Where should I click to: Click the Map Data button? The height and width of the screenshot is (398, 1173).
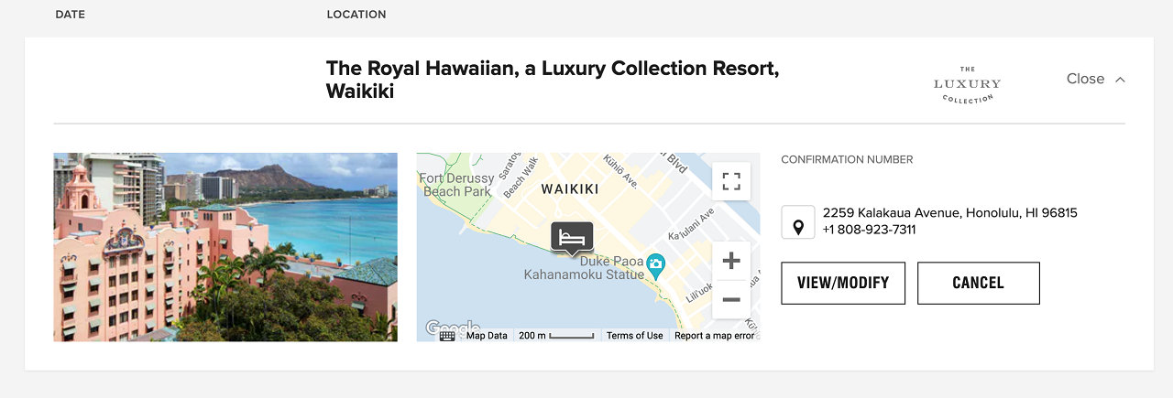pyautogui.click(x=487, y=336)
